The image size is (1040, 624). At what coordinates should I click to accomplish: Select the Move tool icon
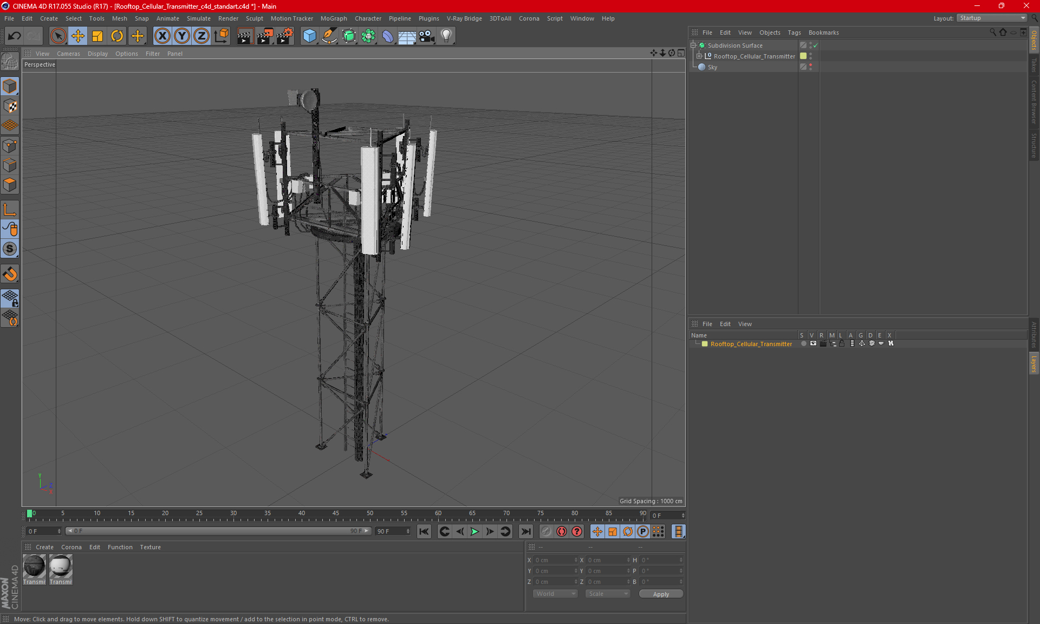78,36
